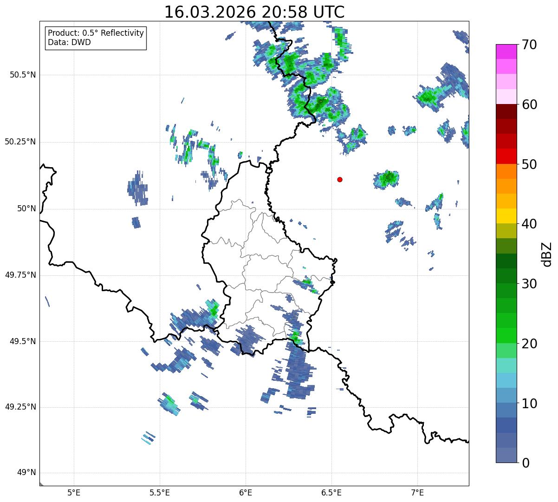558x502 pixels.
Task: Pick the sky blue swatch above 10
Action: tap(506, 380)
